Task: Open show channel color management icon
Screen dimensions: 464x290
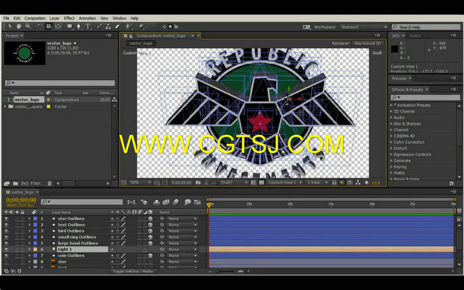Action: (214, 183)
